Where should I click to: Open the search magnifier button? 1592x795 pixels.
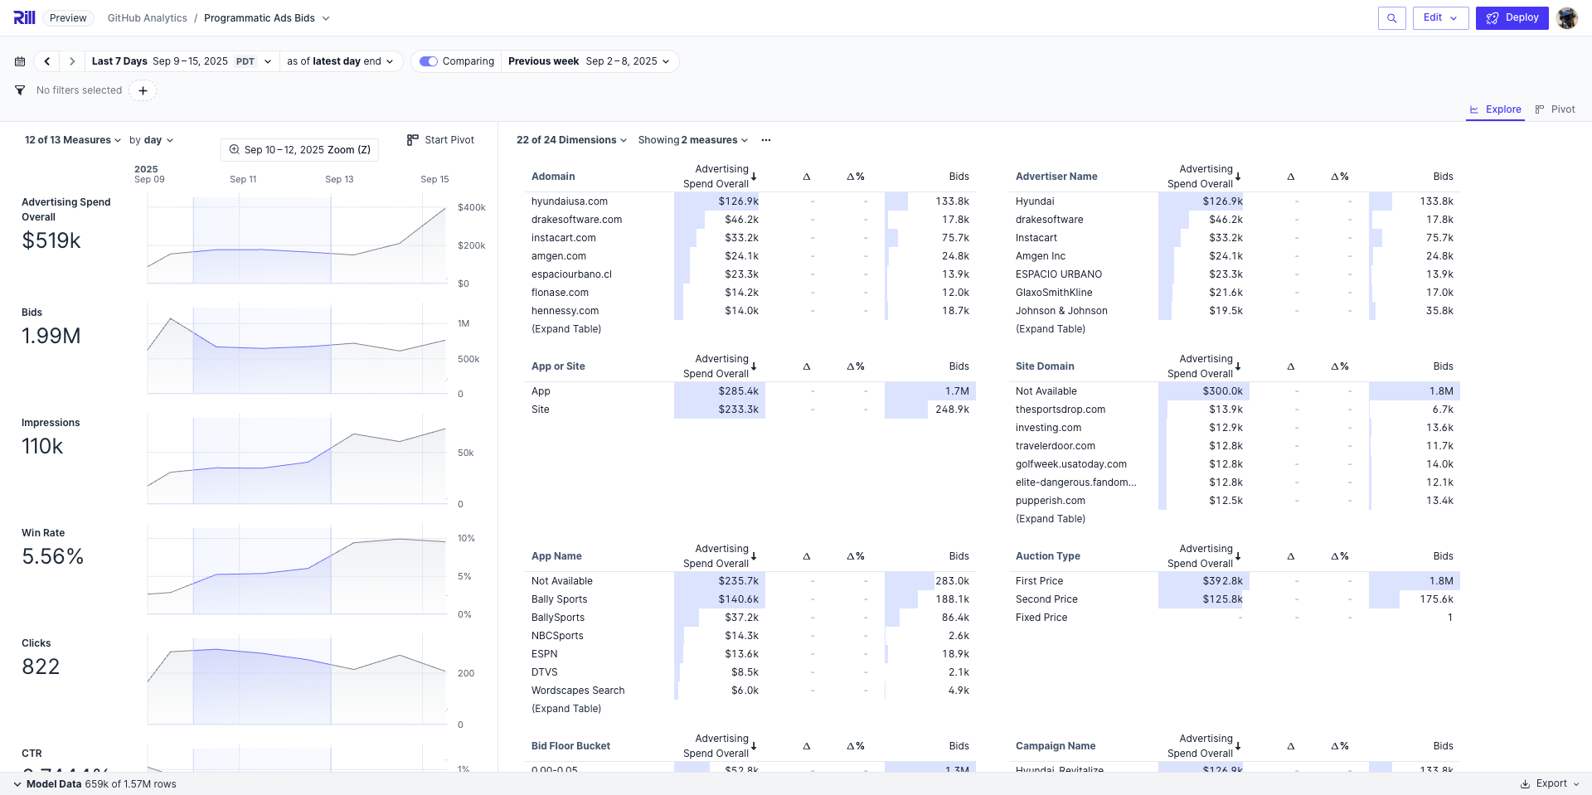pos(1391,18)
